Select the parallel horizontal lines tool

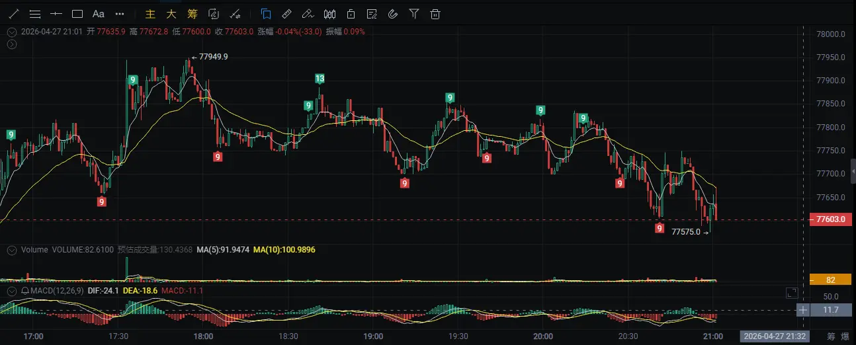(35, 14)
